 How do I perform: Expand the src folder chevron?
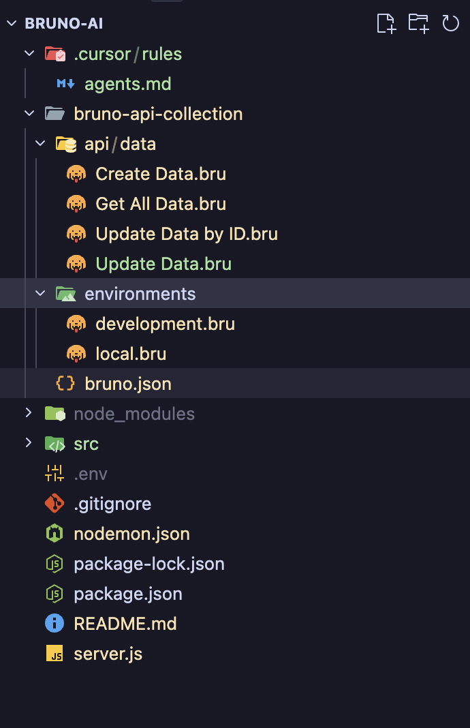(x=28, y=443)
